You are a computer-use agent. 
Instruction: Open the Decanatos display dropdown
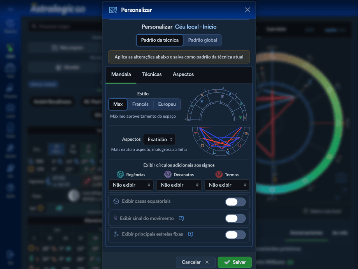[179, 185]
